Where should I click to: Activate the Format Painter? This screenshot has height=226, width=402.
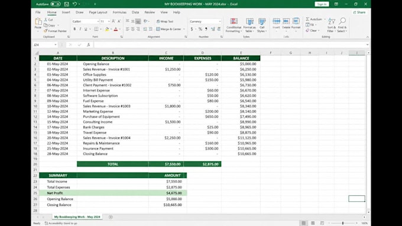click(x=55, y=31)
